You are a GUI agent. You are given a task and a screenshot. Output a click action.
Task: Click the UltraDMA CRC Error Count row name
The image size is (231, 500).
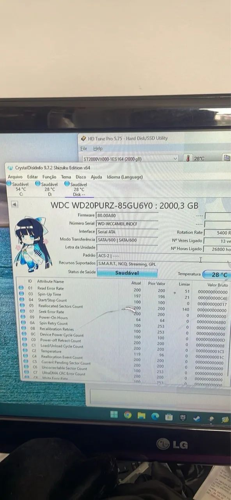point(64,373)
